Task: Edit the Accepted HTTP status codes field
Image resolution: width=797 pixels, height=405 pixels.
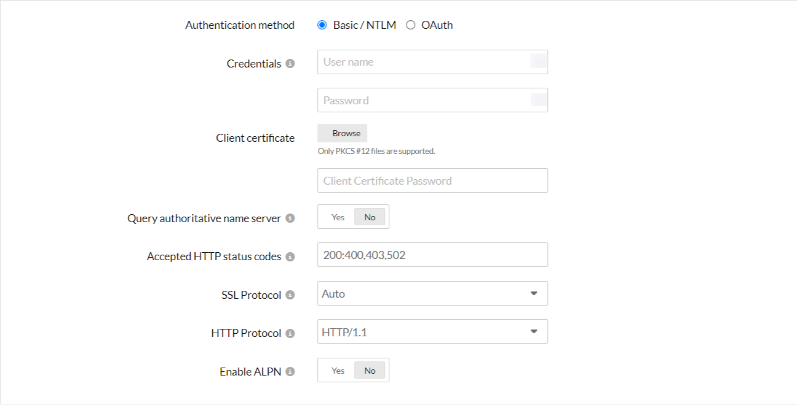Action: coord(432,255)
